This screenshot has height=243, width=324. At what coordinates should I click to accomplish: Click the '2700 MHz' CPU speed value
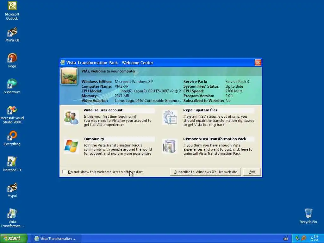(x=234, y=91)
